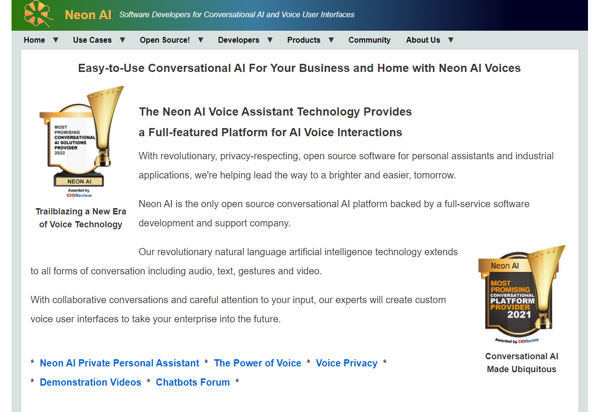600x412 pixels.
Task: Click the 'Easy-to-Use Conversational AI' page heading
Action: point(299,68)
